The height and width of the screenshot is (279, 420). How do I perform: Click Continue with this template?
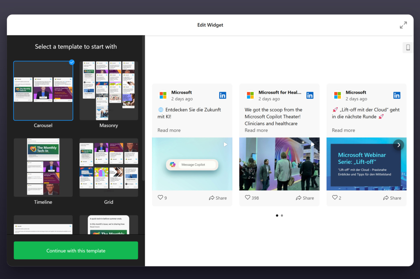(76, 250)
